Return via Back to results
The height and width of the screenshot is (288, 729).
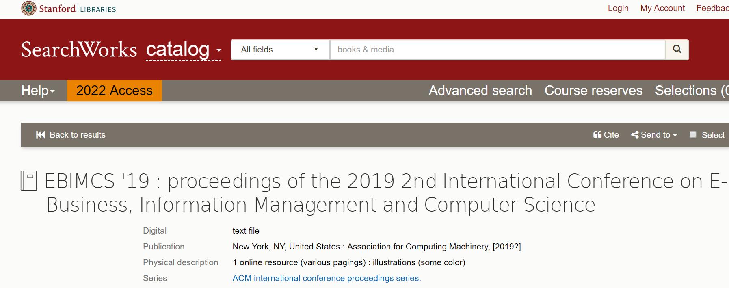point(71,135)
